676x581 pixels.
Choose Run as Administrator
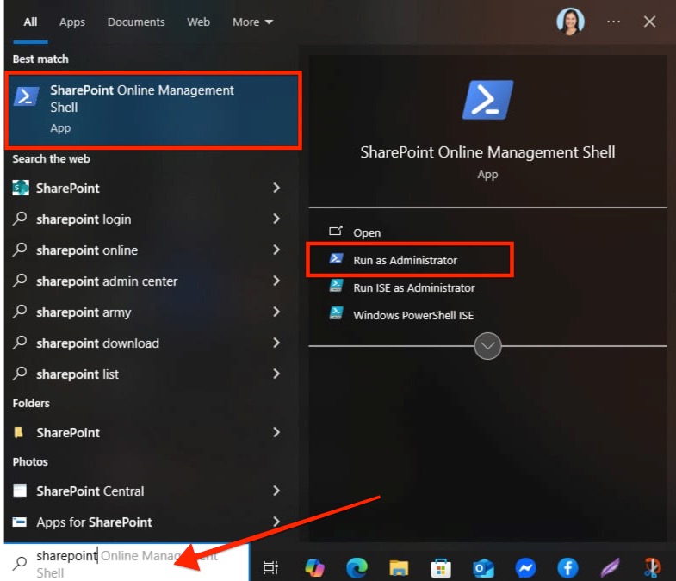(406, 260)
